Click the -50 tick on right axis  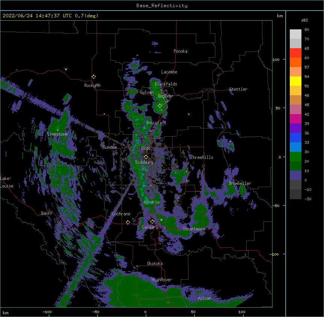tap(276, 206)
